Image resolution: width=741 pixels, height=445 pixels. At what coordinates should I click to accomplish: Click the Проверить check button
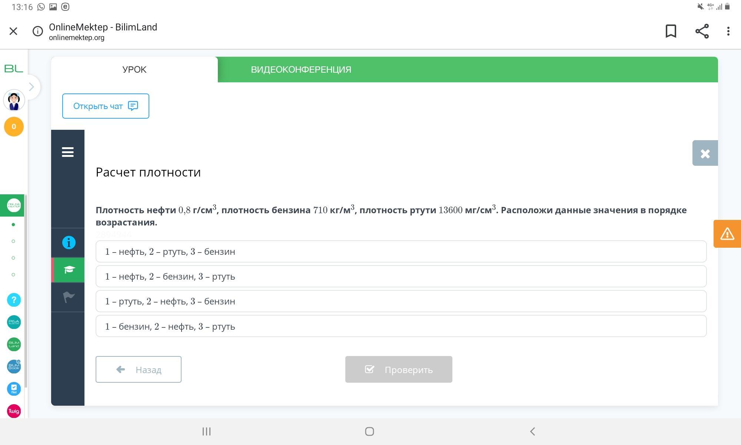(x=399, y=369)
